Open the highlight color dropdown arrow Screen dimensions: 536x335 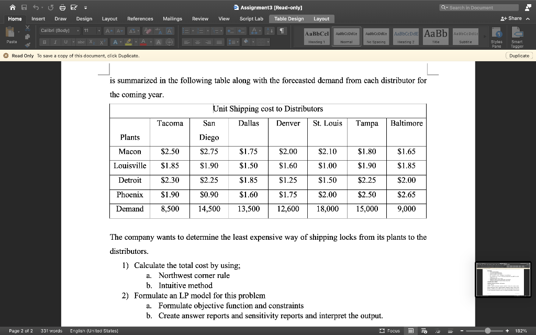[136, 42]
